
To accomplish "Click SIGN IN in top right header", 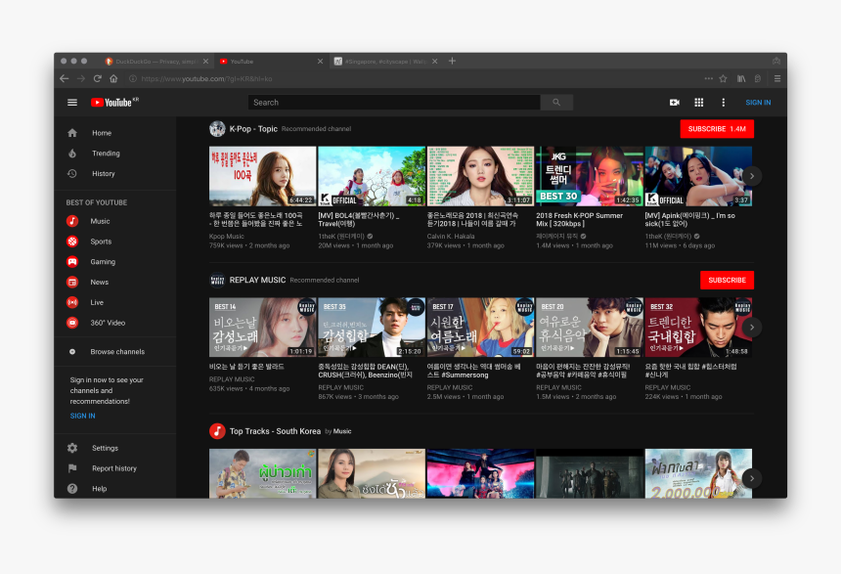I will coord(758,103).
